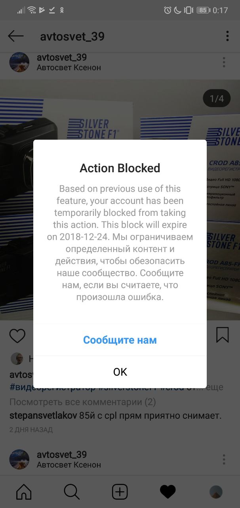Tap the 1/4 carousel counter badge

click(217, 98)
